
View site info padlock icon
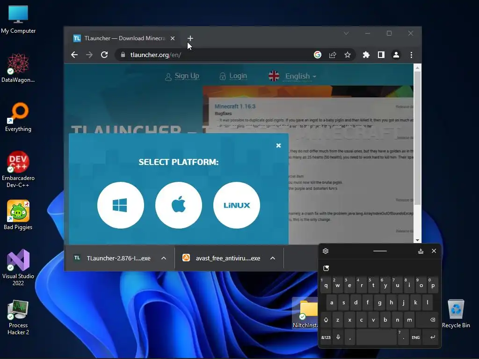pos(123,55)
